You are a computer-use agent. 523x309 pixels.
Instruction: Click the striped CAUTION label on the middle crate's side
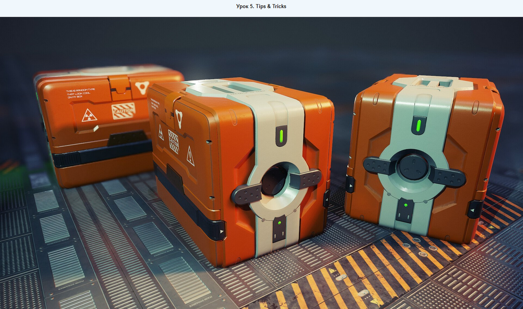[x=174, y=142]
